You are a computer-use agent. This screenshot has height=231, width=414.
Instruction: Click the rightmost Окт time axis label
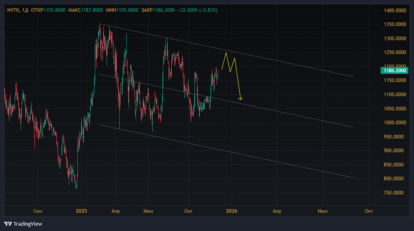[x=368, y=211]
